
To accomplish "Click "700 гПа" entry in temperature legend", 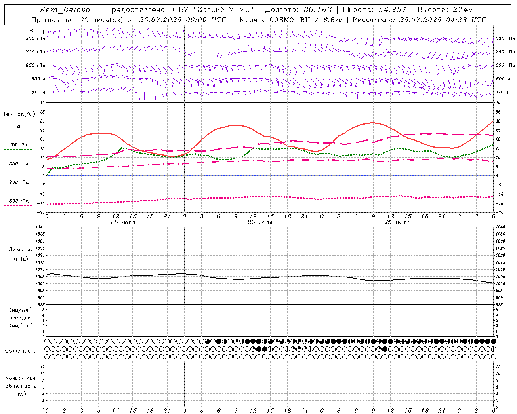I will point(19,182).
